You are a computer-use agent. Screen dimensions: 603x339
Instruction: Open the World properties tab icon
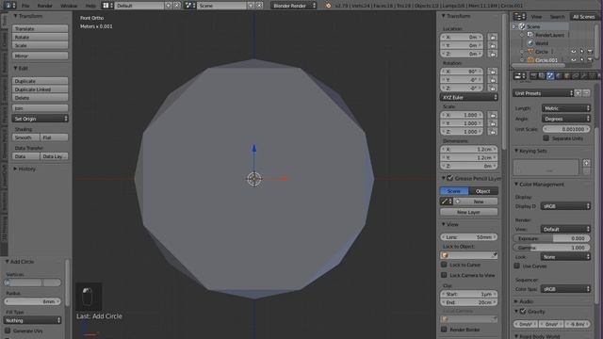pos(559,76)
